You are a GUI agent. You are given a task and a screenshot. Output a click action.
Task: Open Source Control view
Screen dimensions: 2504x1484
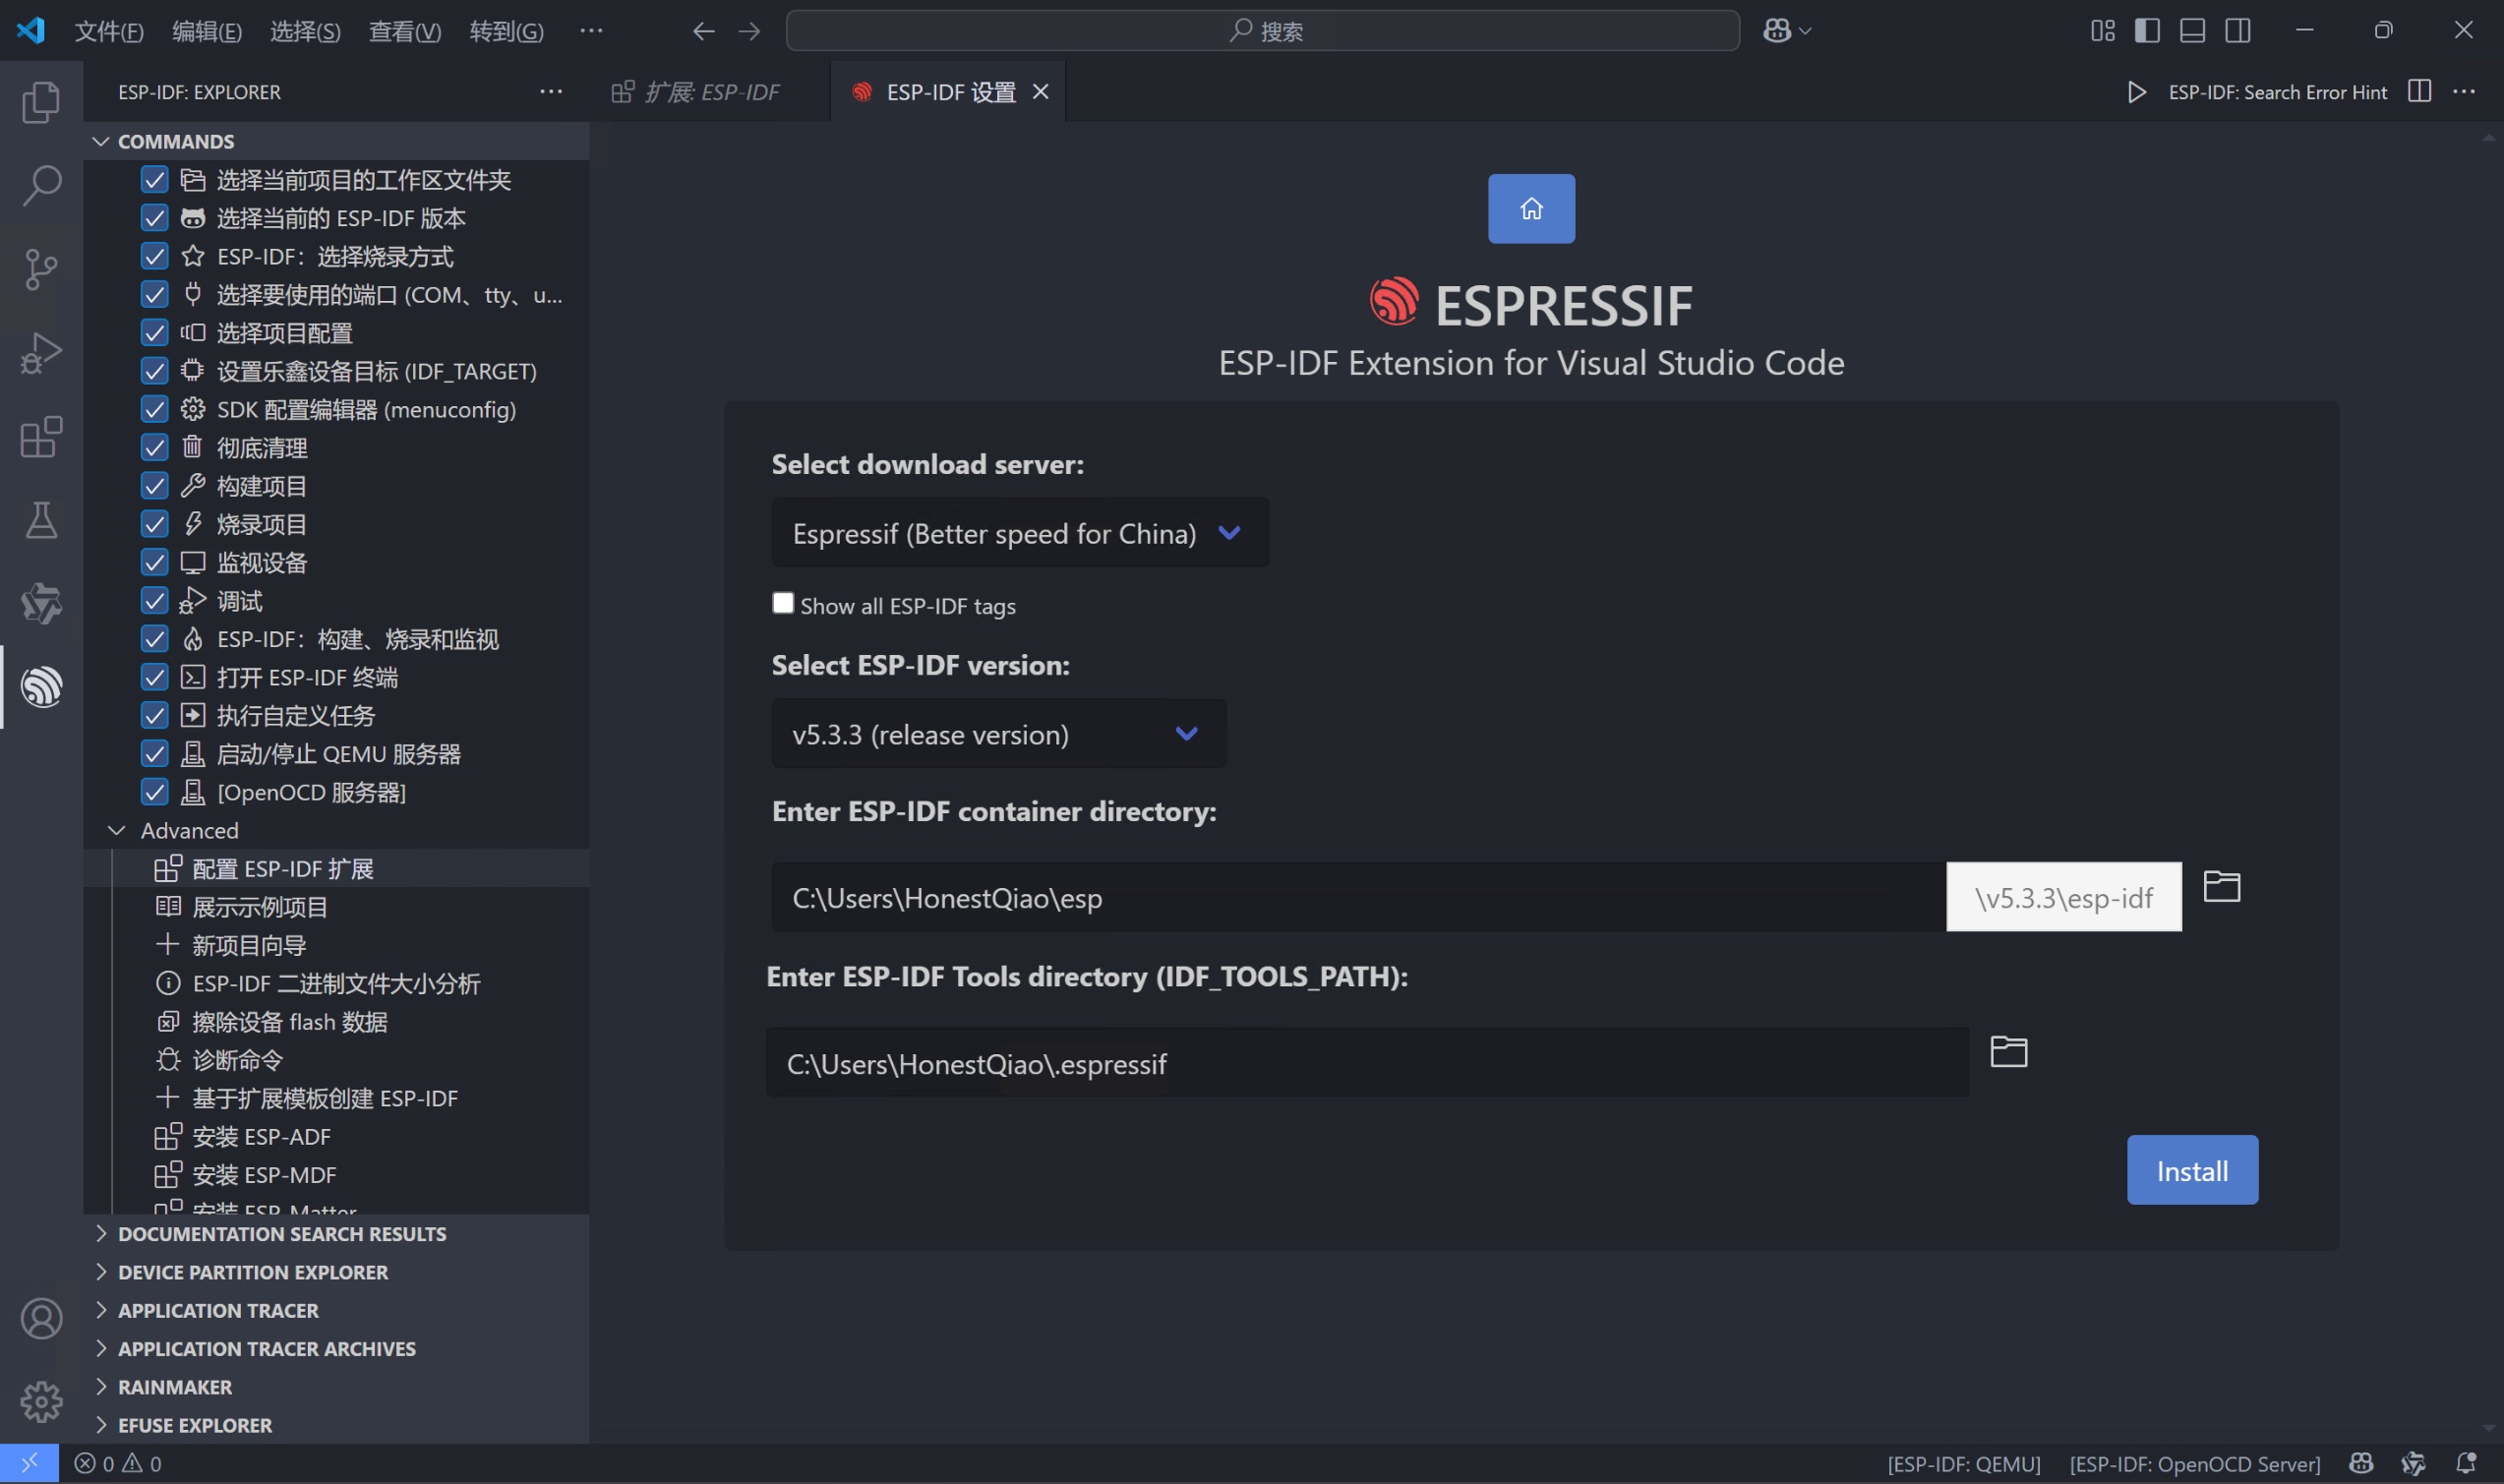pos(41,269)
